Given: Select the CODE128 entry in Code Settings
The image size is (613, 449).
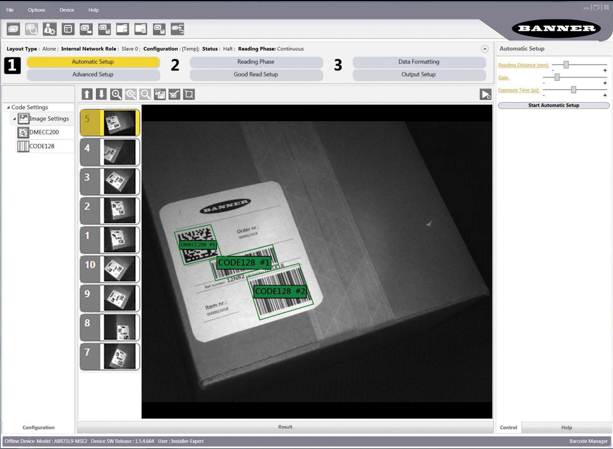Looking at the screenshot, I should tap(42, 146).
